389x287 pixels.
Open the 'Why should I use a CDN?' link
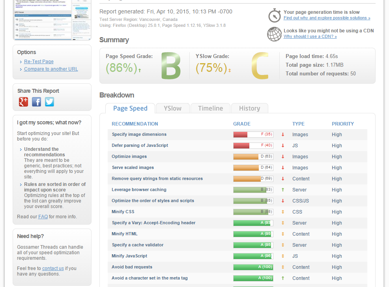tap(310, 37)
